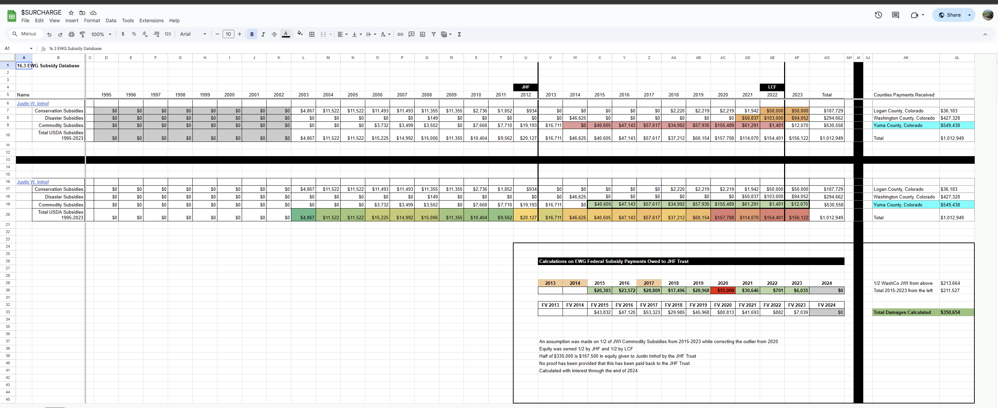
Task: Toggle Bold formatting button
Action: 252,34
